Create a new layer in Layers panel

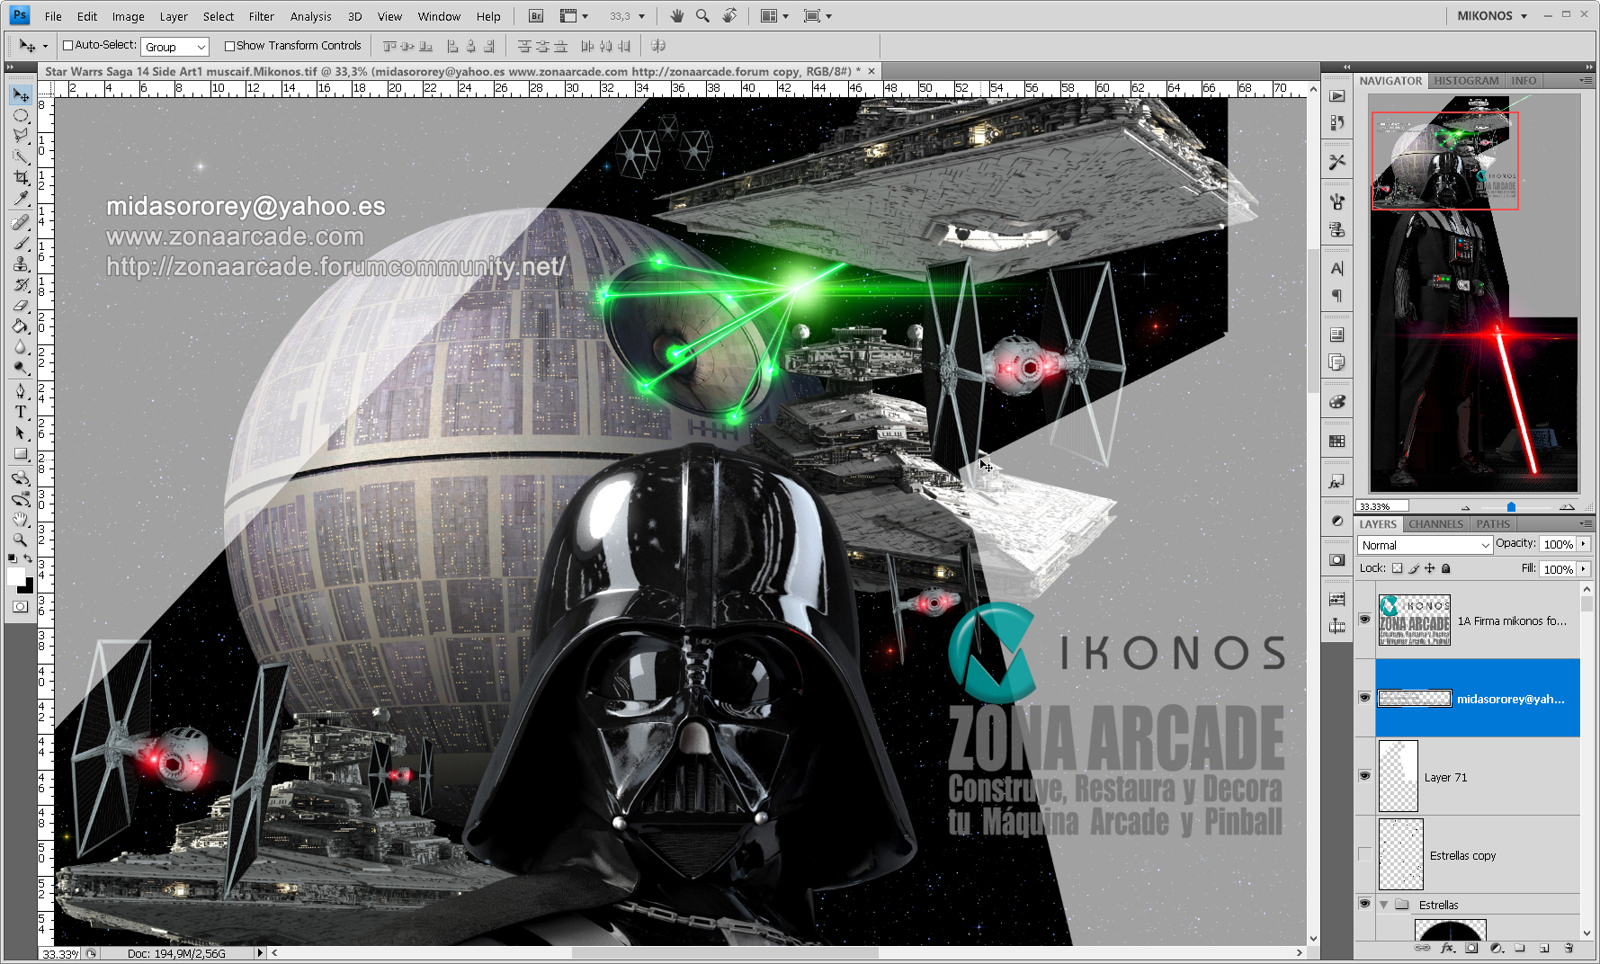pos(1544,948)
